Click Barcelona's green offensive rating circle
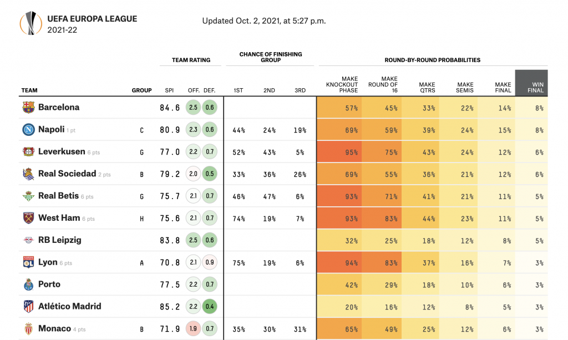 point(192,108)
